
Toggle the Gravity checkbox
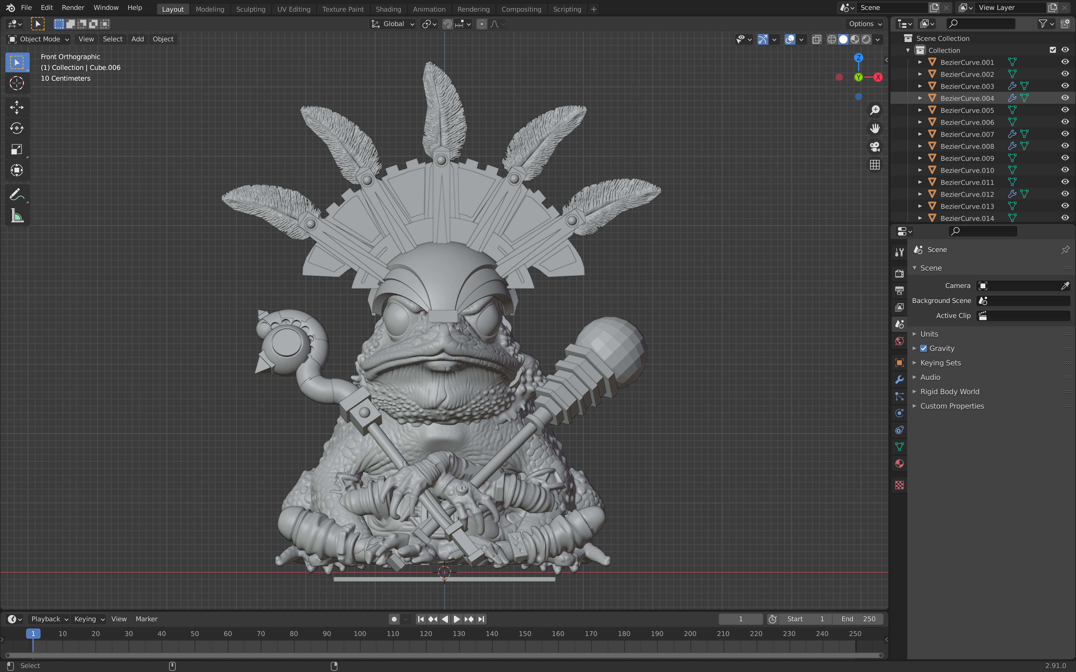(923, 348)
